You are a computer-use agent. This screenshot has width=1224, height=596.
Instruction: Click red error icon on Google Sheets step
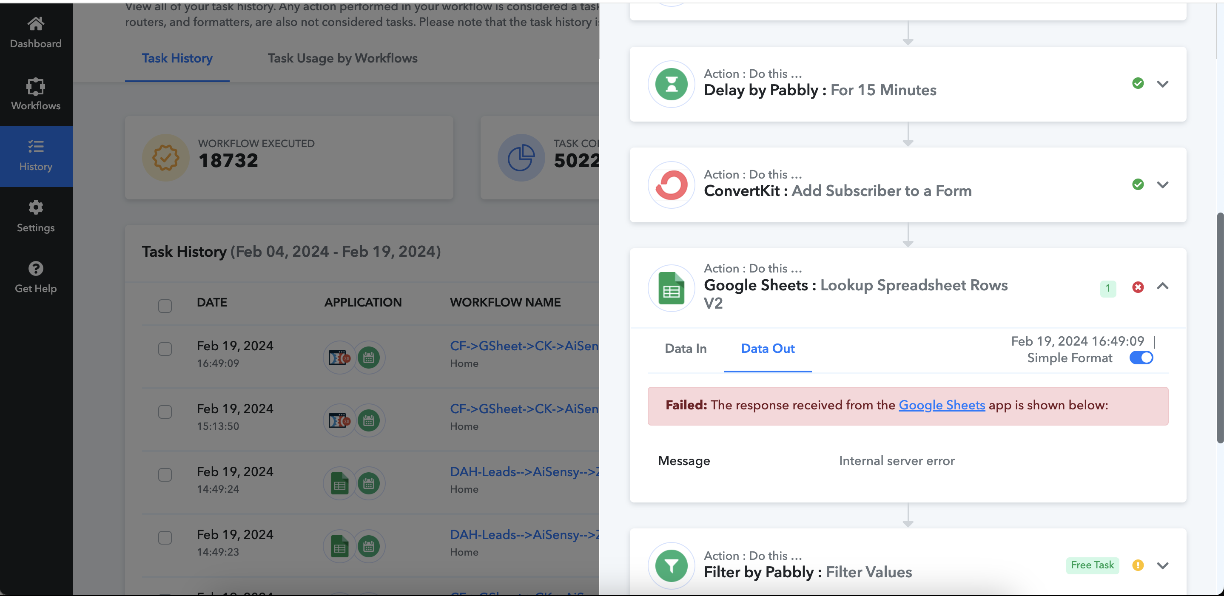pyautogui.click(x=1138, y=287)
